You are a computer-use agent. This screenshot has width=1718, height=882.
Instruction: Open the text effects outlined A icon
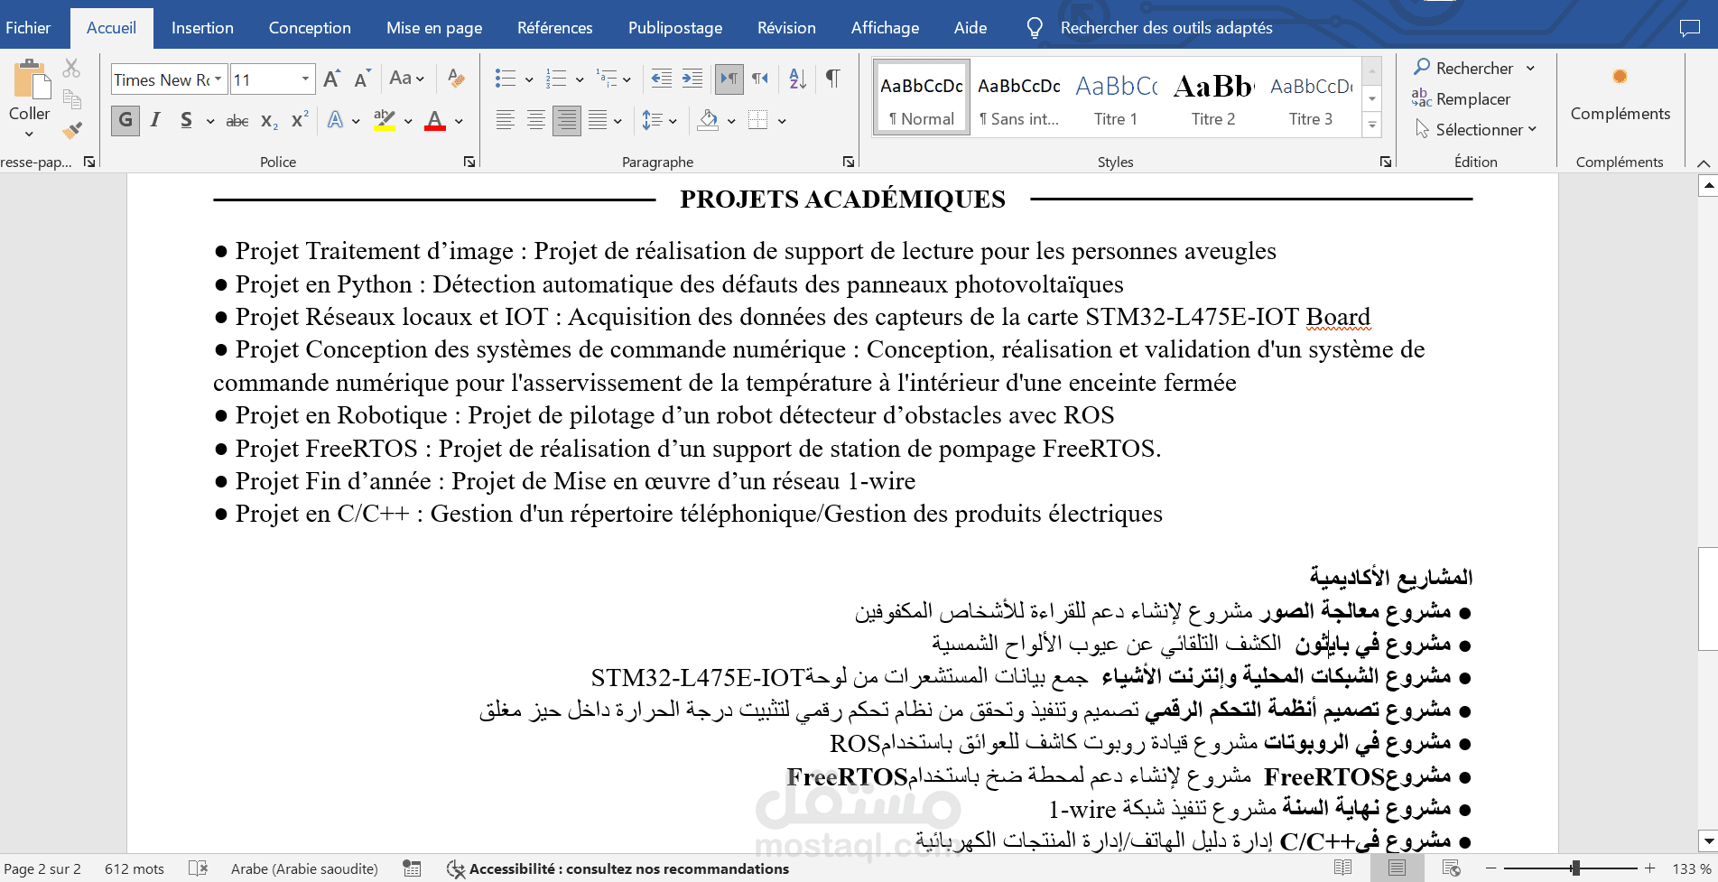336,120
